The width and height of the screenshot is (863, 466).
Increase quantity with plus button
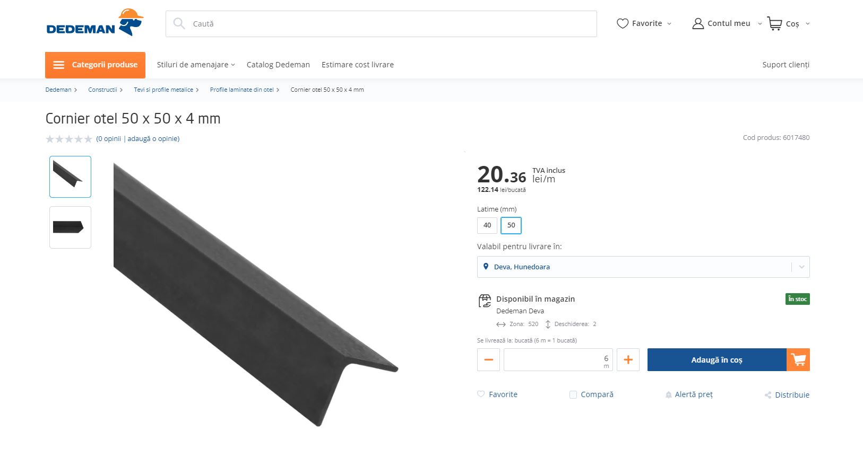click(x=628, y=360)
